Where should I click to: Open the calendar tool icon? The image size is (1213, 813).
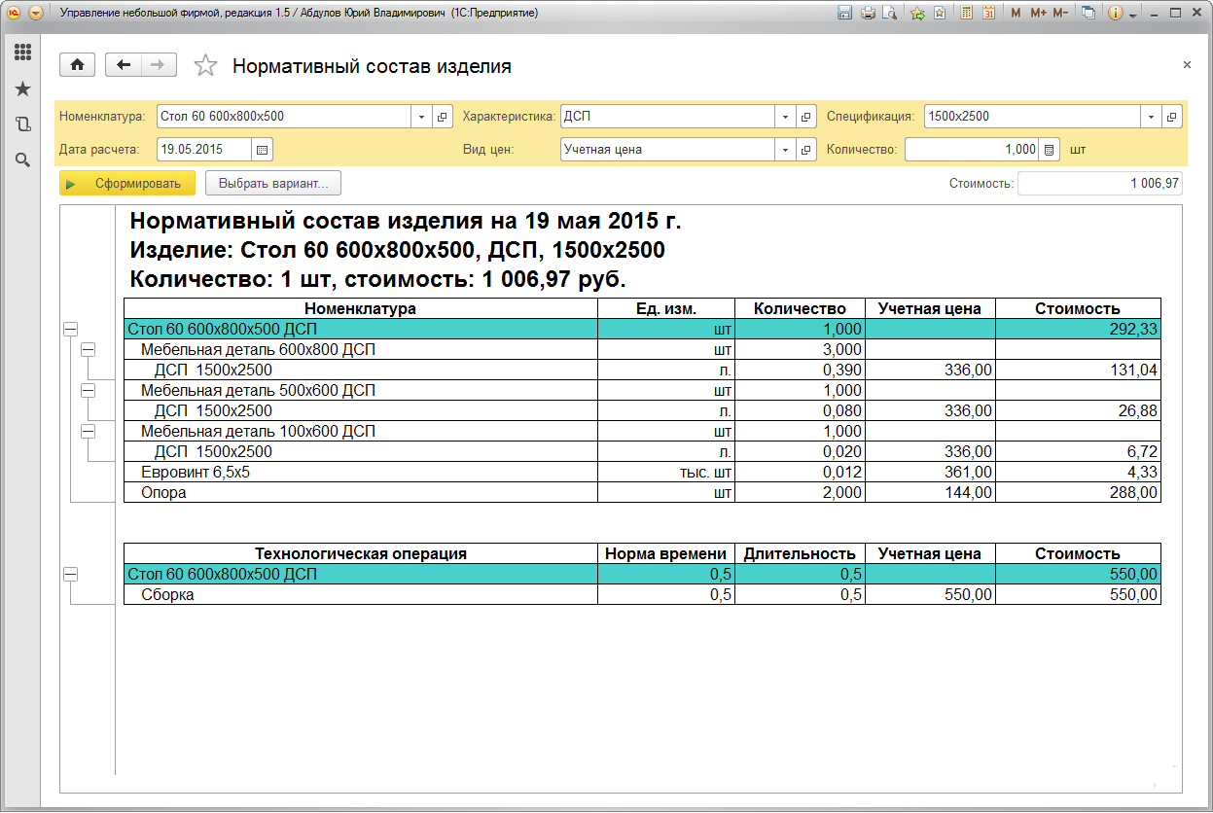tap(988, 14)
